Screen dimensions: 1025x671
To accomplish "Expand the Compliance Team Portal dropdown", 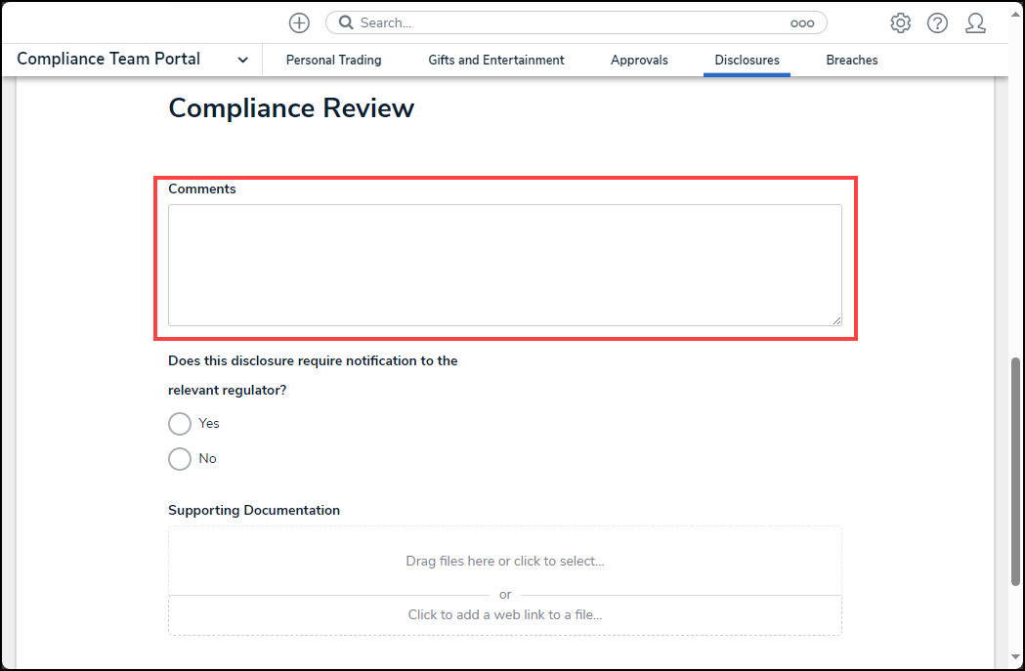I will coord(242,60).
